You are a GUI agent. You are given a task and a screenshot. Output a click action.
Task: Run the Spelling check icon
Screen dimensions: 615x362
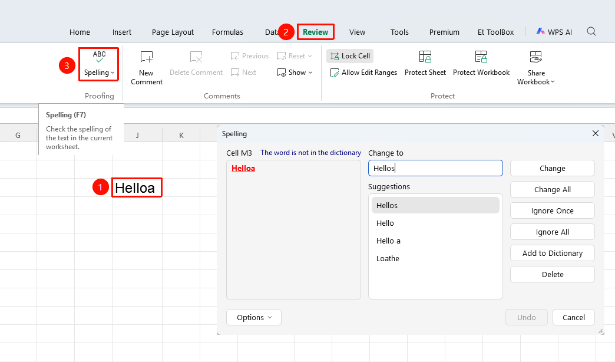(99, 57)
